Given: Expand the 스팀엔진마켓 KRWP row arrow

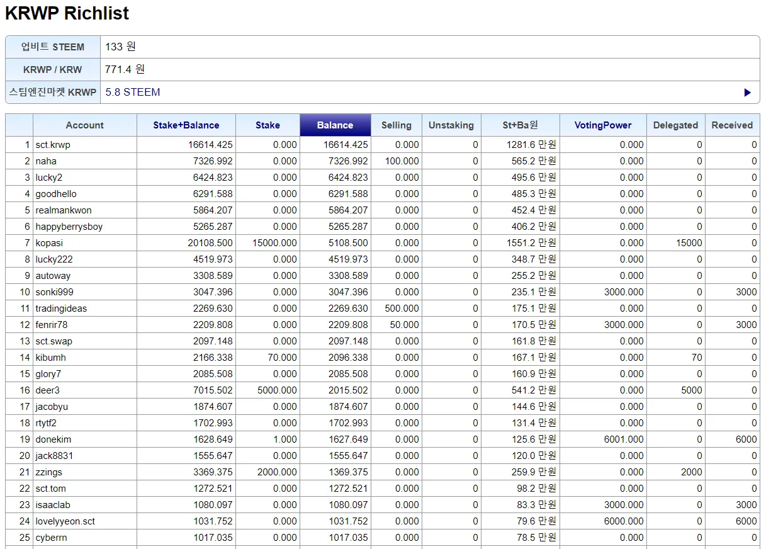Looking at the screenshot, I should pyautogui.click(x=747, y=93).
